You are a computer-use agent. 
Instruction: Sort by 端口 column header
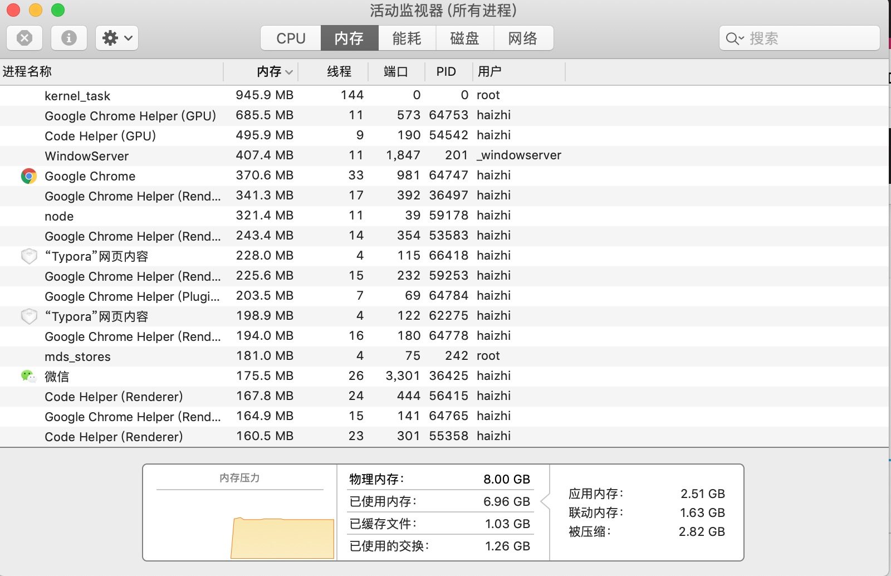point(396,71)
